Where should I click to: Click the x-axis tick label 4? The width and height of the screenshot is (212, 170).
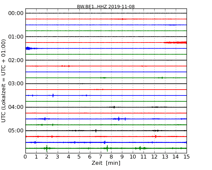tap(68, 157)
